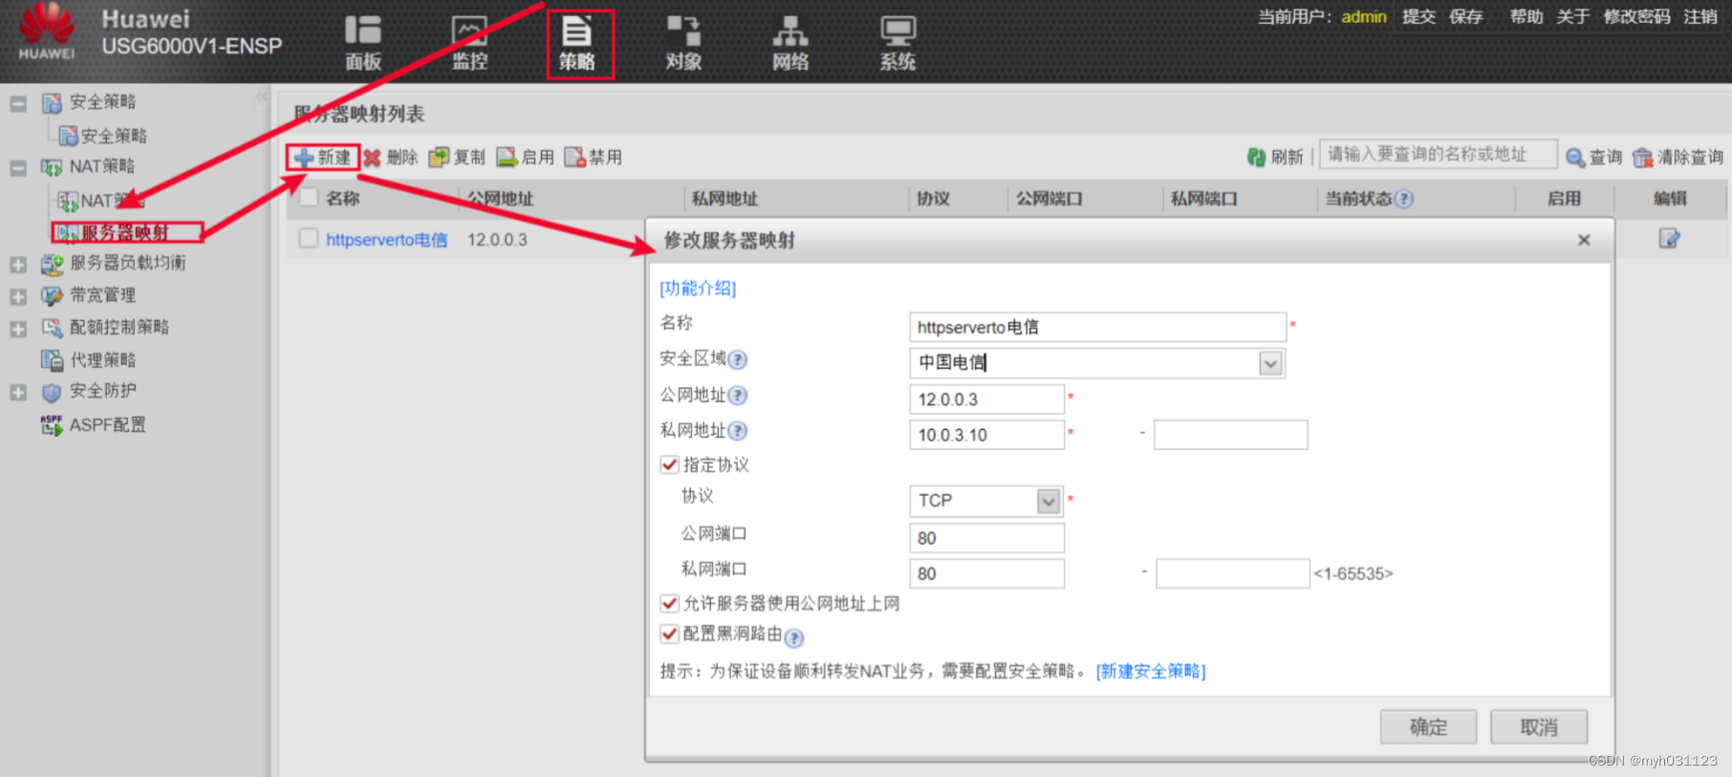Click the 公网地址 input field
This screenshot has height=777, width=1732.
pos(986,399)
